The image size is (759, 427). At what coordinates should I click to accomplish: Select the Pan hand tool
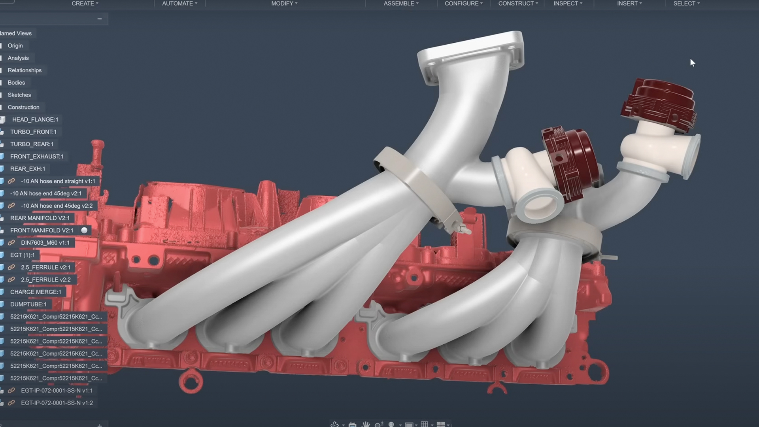click(x=366, y=425)
